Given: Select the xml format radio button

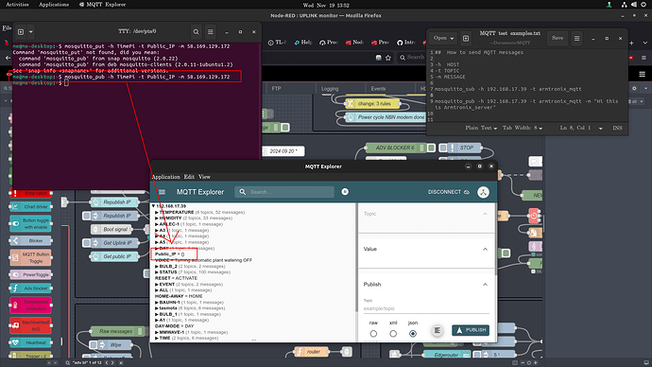Looking at the screenshot, I should pos(393,334).
